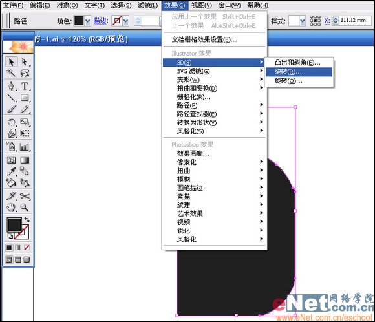The image size is (375, 322).
Task: Select the Paintbrush tool
Action: [11, 109]
